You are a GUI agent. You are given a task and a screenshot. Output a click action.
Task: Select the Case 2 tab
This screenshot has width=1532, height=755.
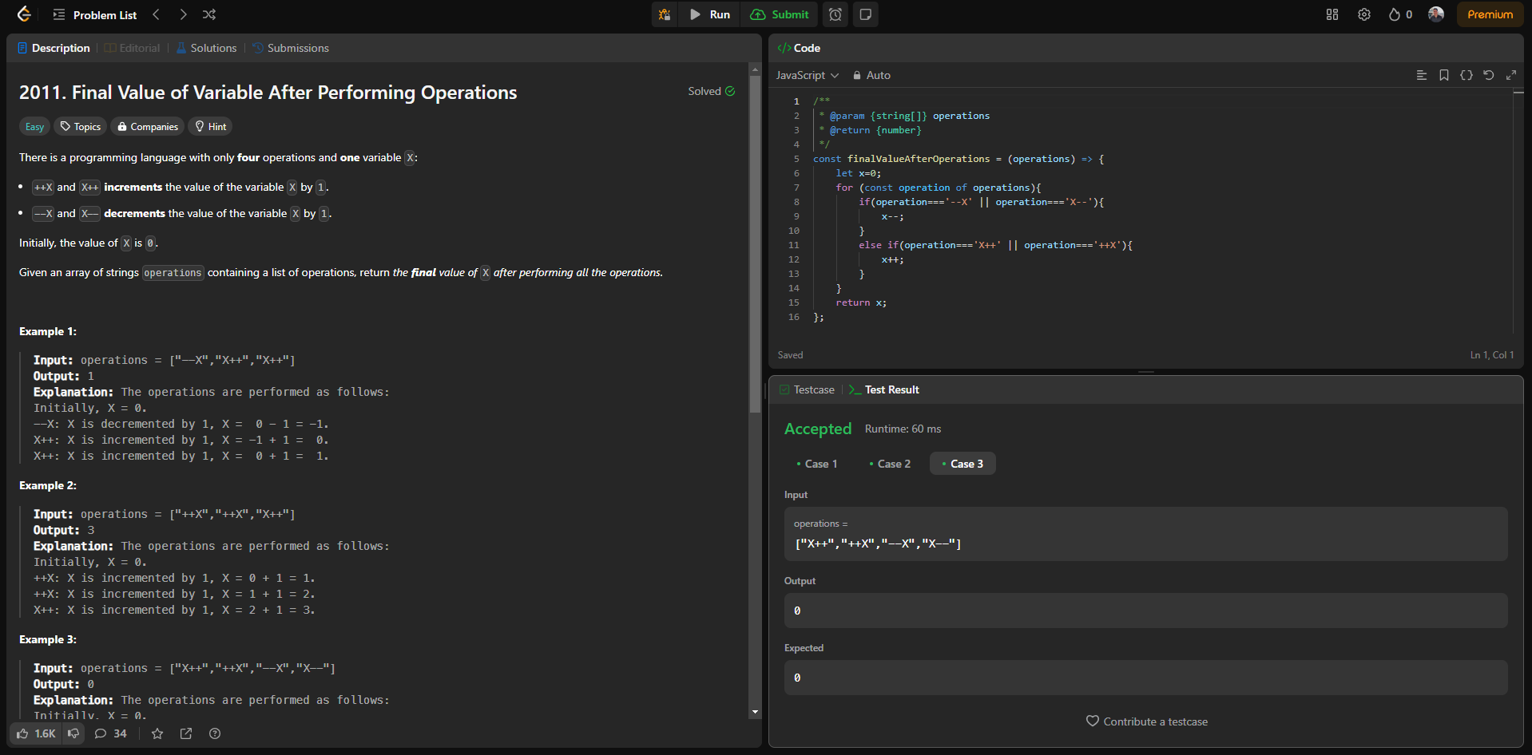point(890,464)
